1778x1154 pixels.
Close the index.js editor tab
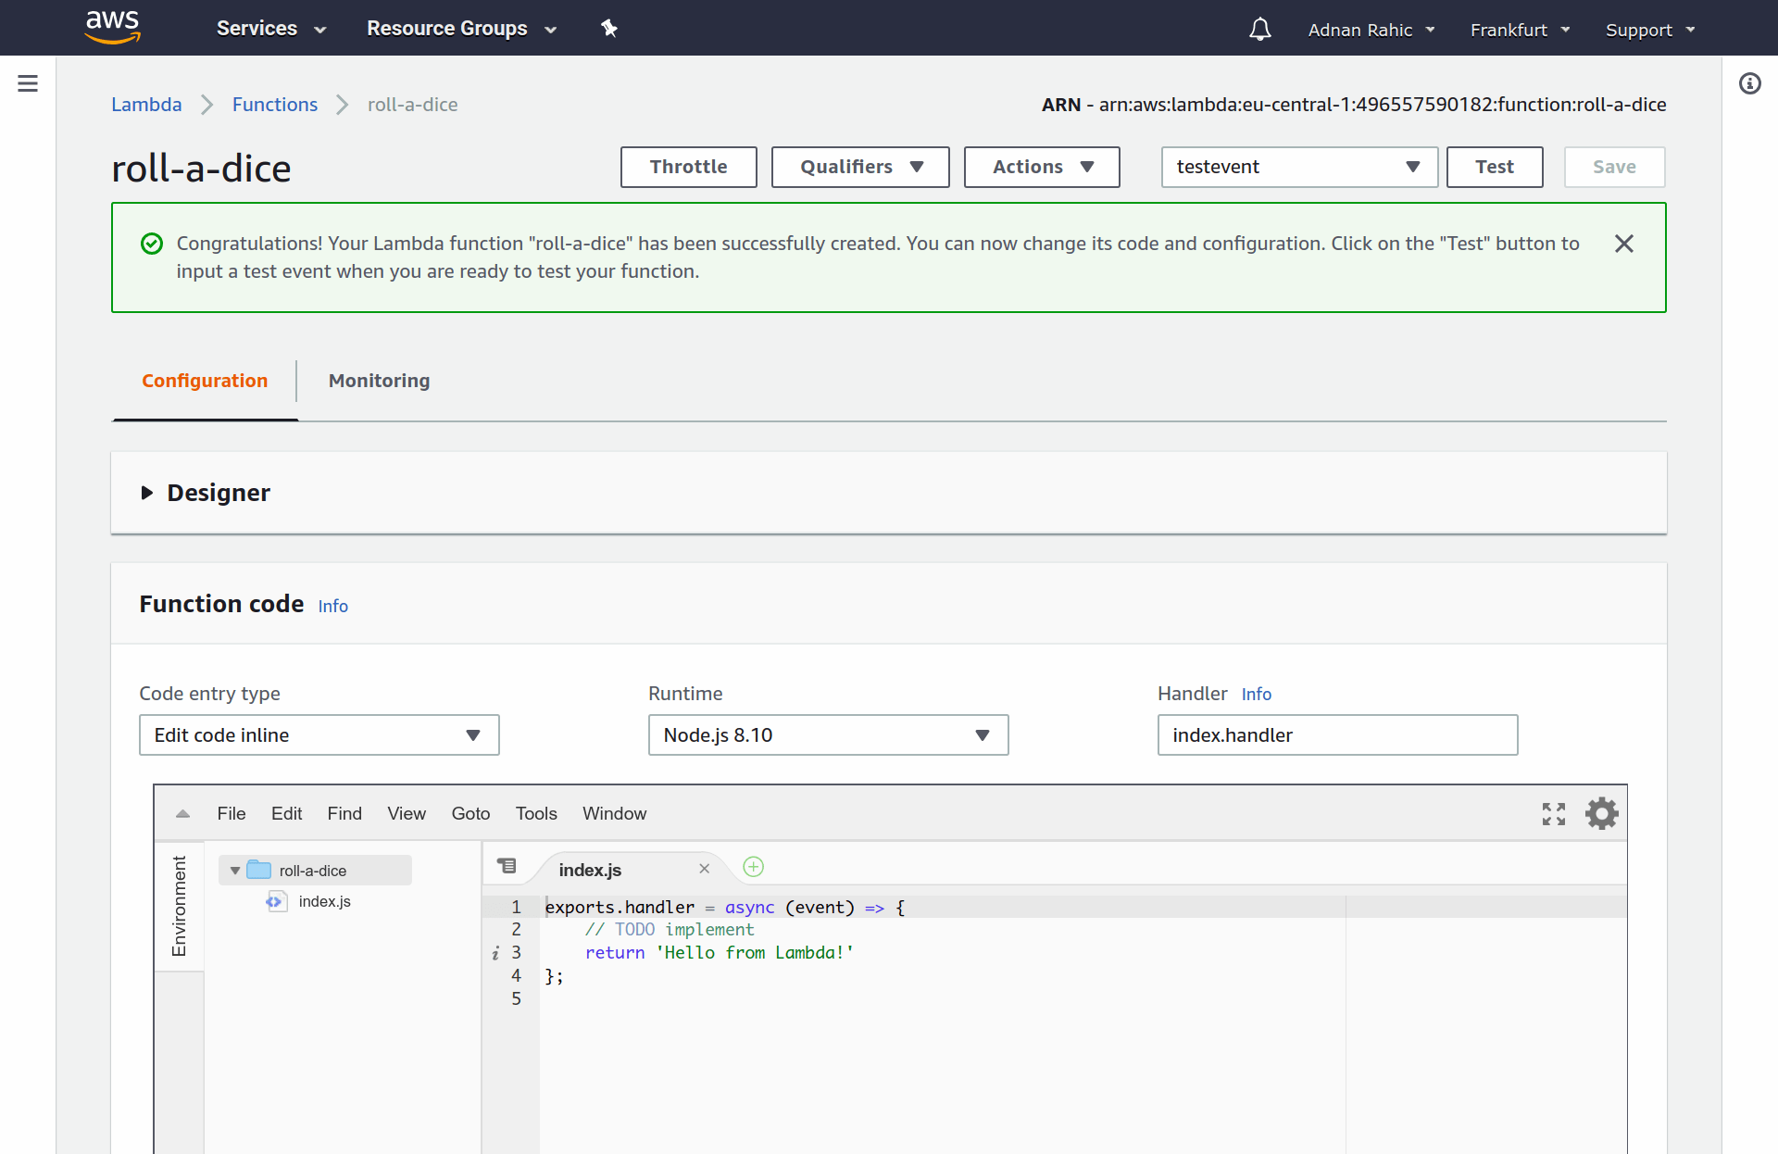[704, 869]
